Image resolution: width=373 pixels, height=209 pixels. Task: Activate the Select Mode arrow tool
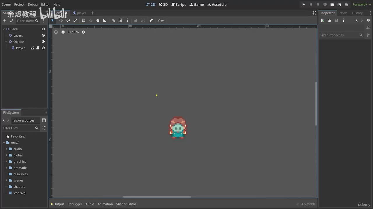(53, 20)
